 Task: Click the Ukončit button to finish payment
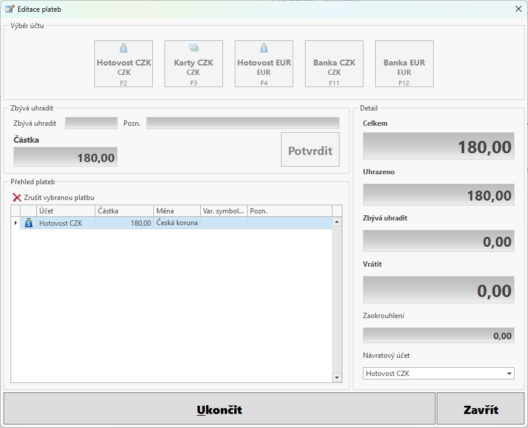click(220, 408)
